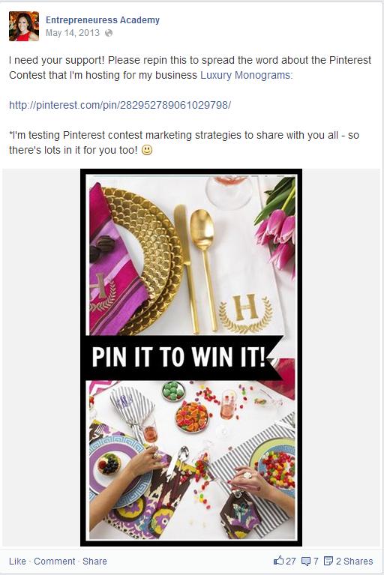Open the 27 likes count

point(291,562)
